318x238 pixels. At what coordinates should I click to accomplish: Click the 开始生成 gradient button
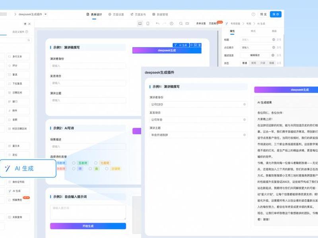click(88, 226)
